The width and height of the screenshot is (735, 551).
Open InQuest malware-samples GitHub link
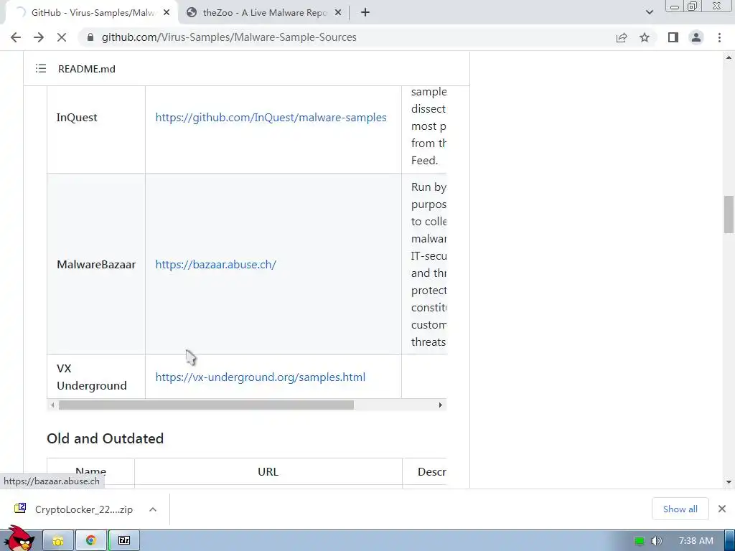click(271, 118)
